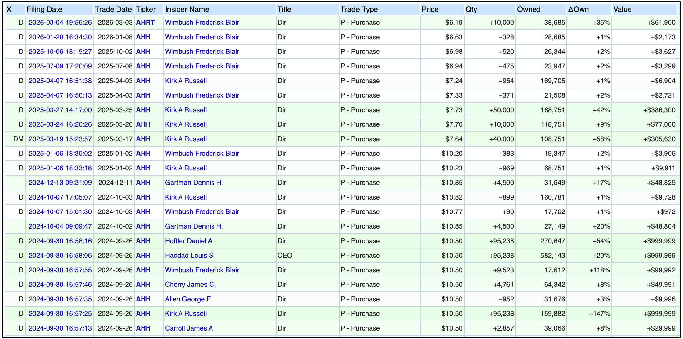Click AHH ticker in 2025-03-27 filing row
Viewport: 683px width, 339px height.
[x=143, y=110]
